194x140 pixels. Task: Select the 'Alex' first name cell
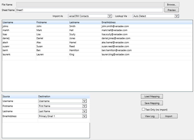[52, 42]
